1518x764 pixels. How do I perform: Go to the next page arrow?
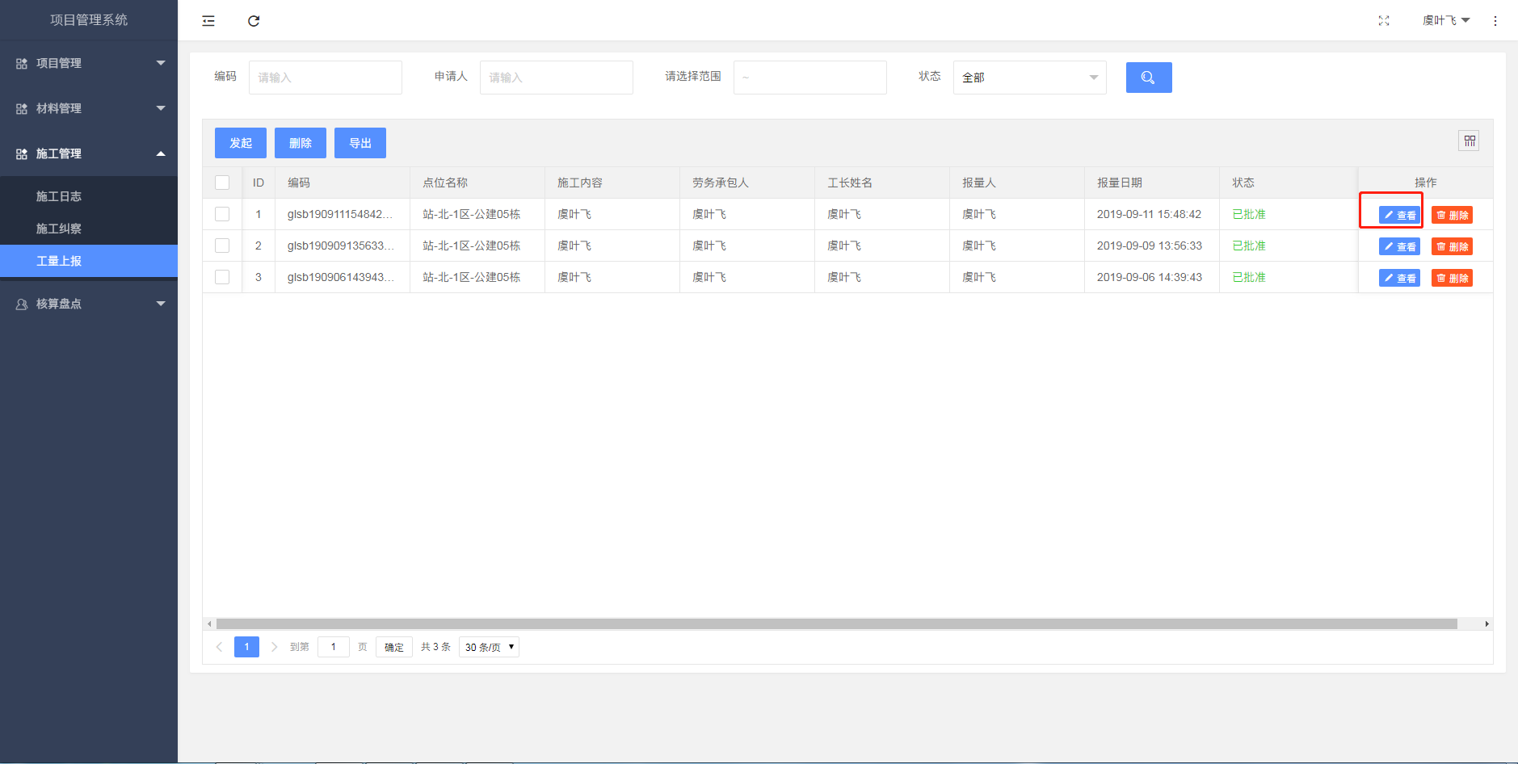click(x=275, y=647)
